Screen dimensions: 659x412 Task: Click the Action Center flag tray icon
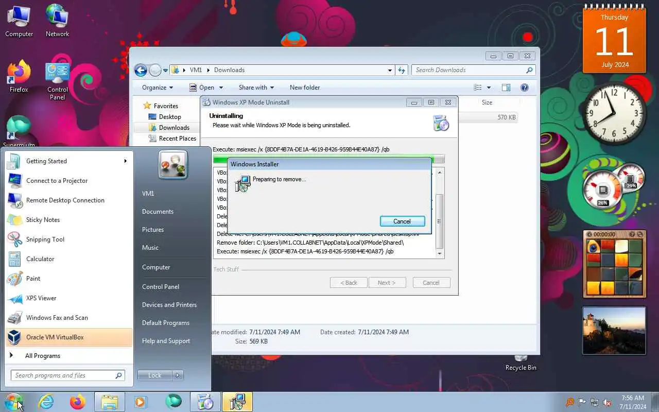tap(582, 402)
